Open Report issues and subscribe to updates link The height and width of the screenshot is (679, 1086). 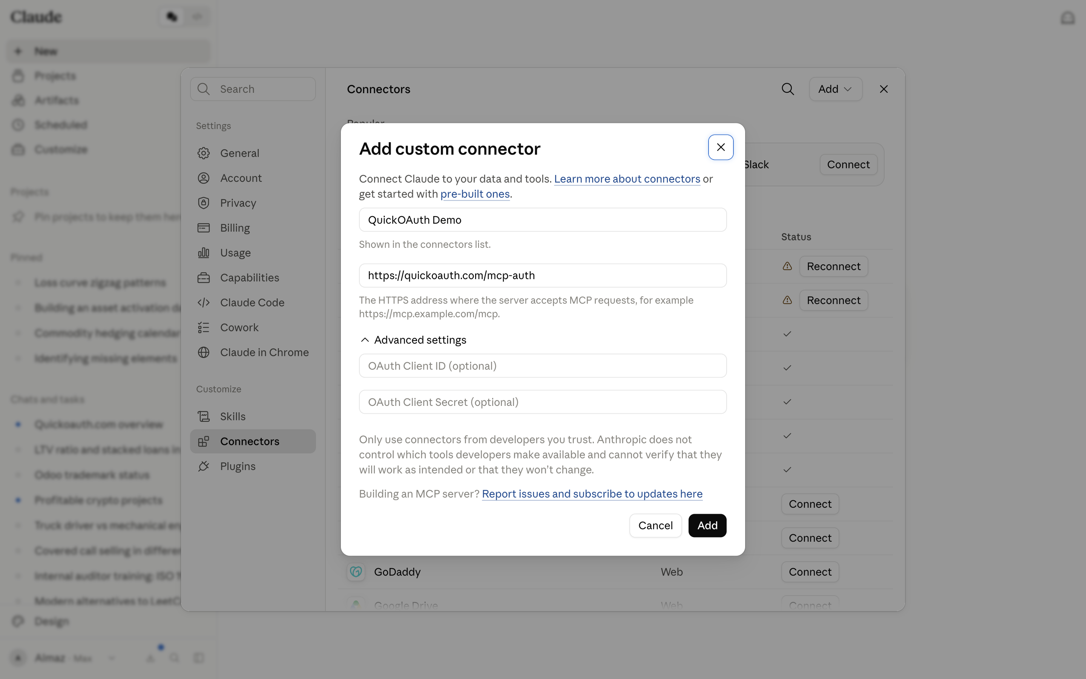coord(592,494)
